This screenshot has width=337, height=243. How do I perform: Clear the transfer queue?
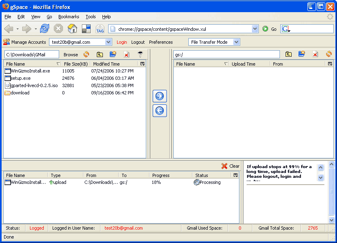[x=230, y=166]
